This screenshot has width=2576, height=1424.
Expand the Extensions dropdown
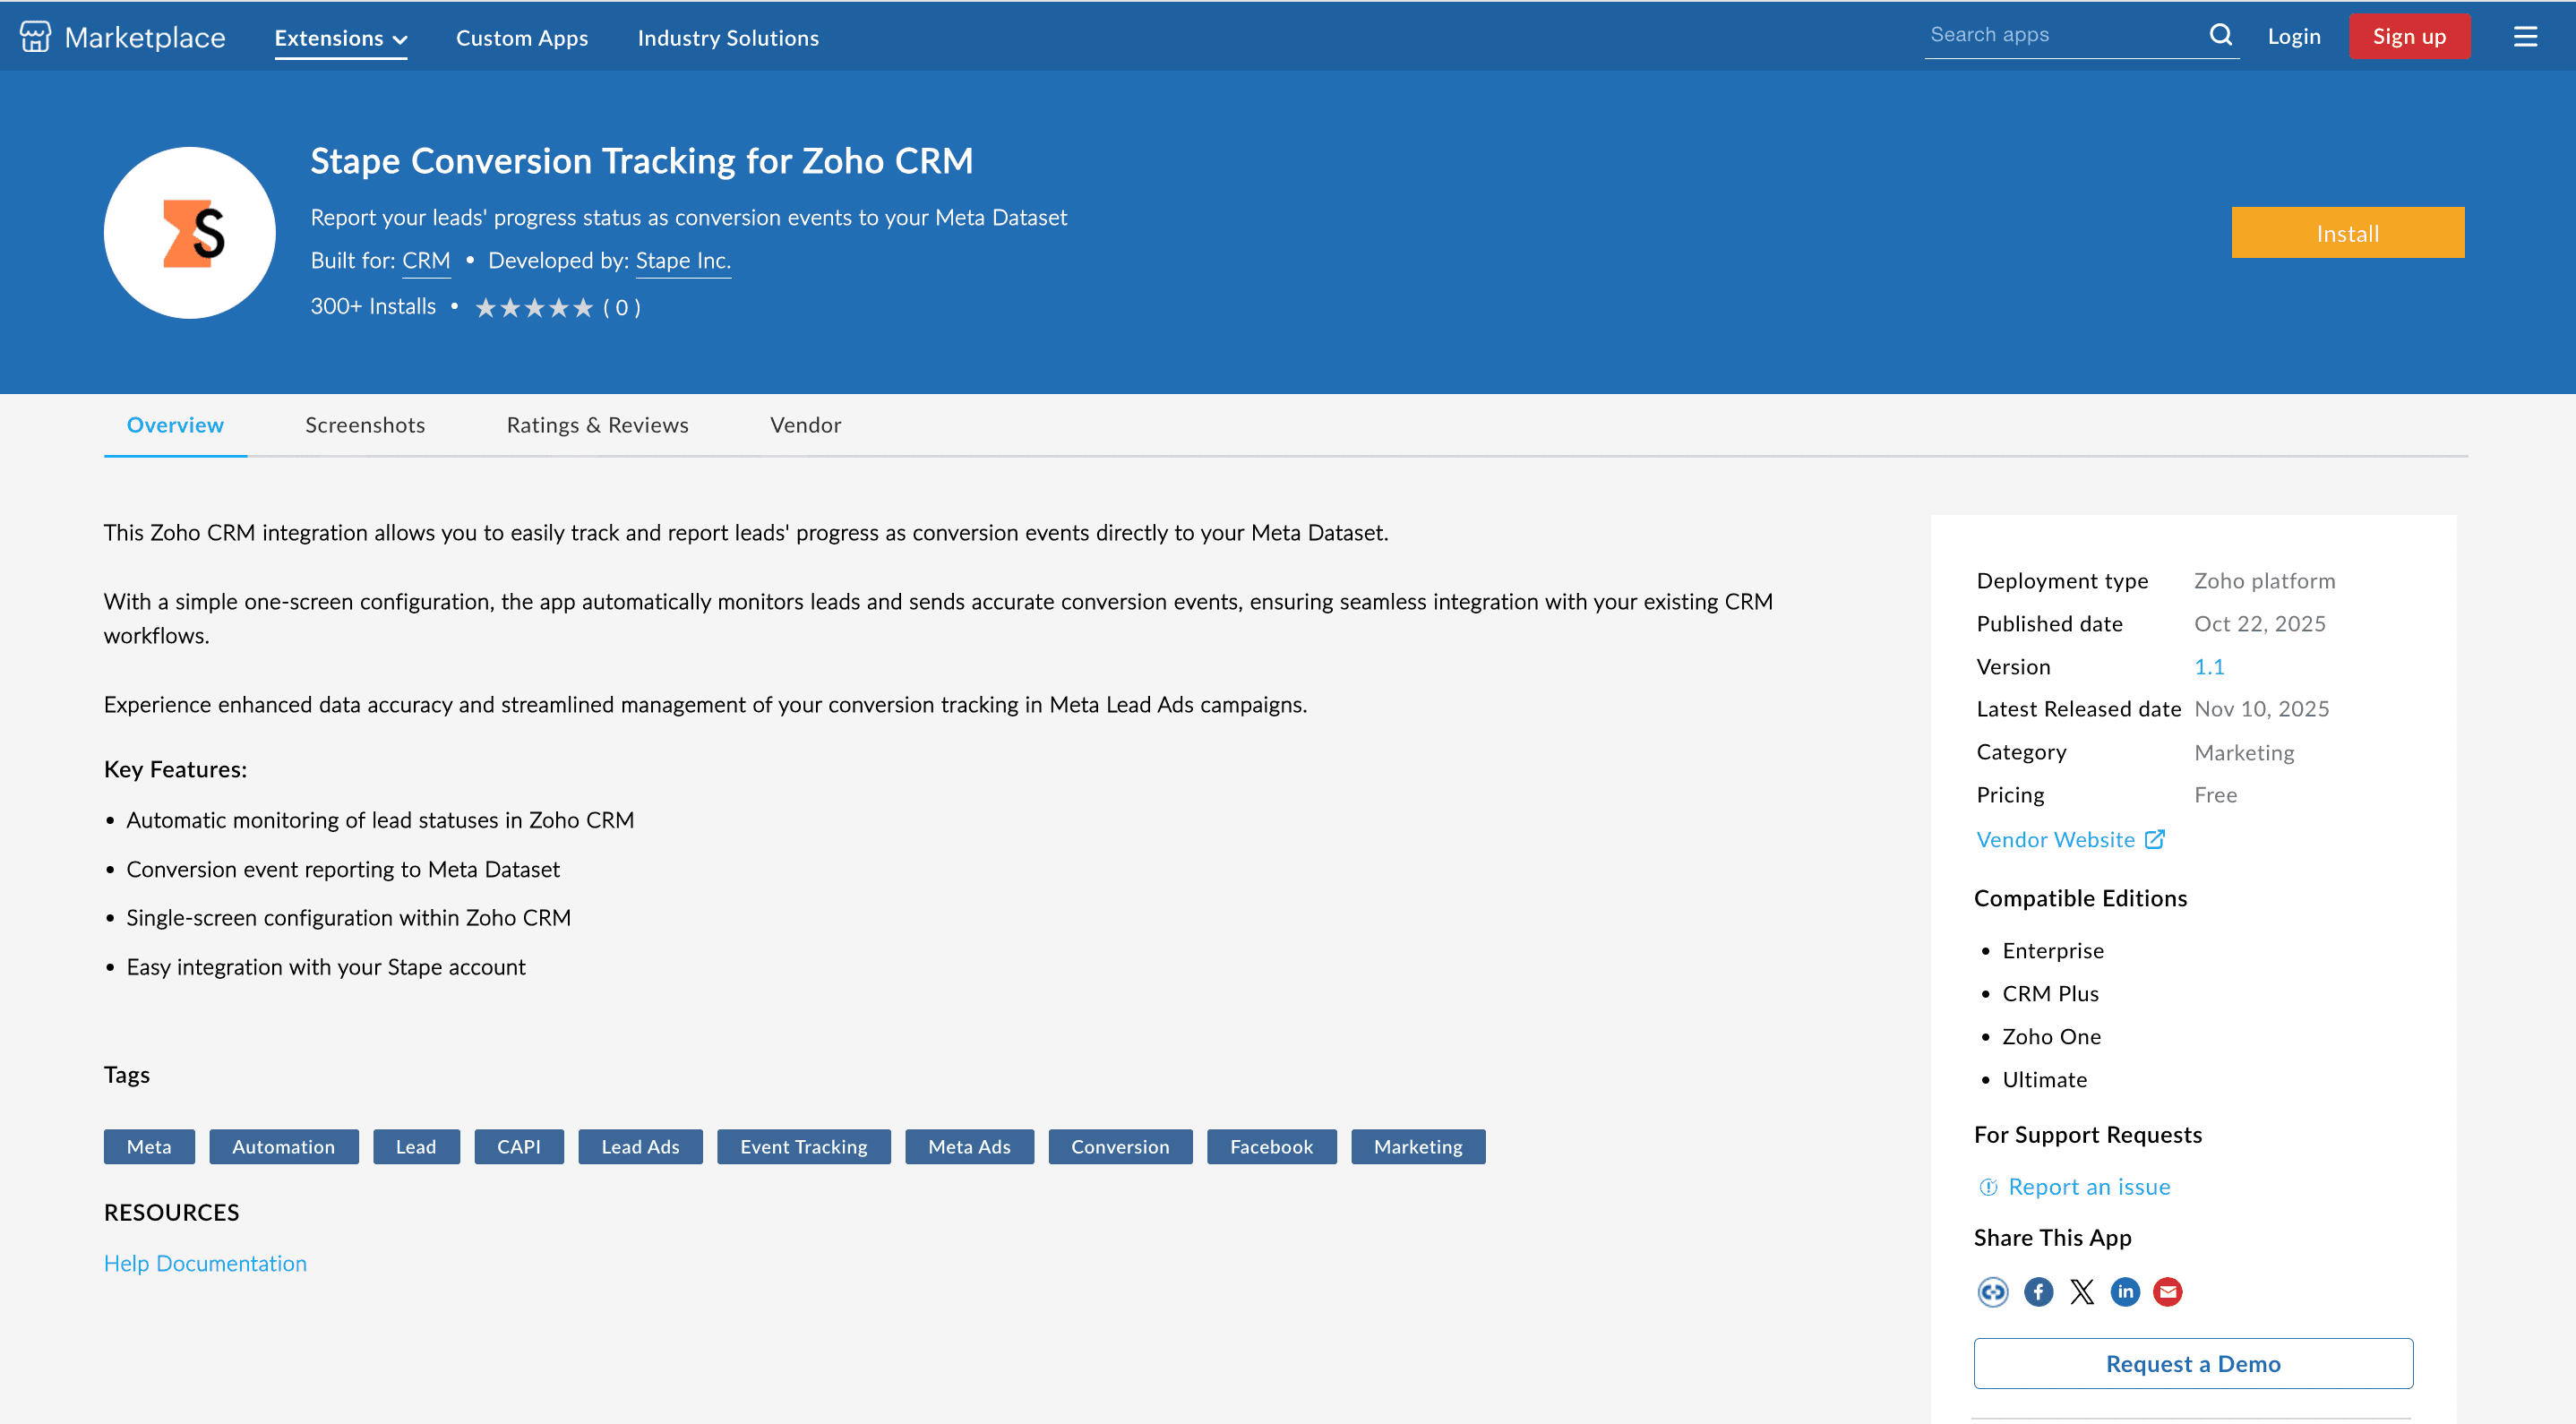coord(341,37)
